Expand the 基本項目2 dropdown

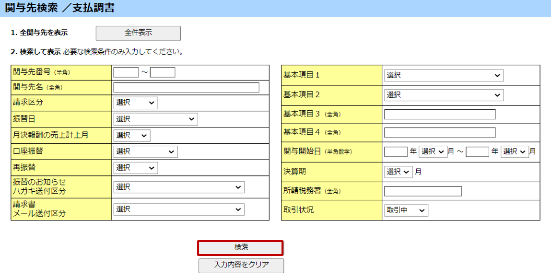[x=444, y=95]
